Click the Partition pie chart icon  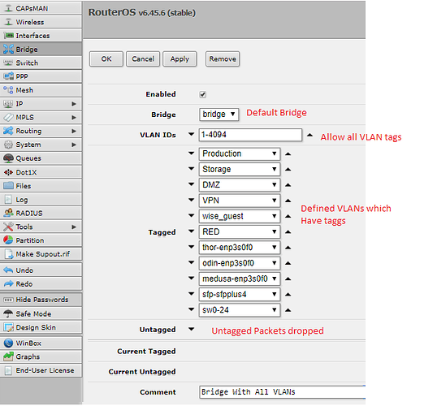click(8, 240)
